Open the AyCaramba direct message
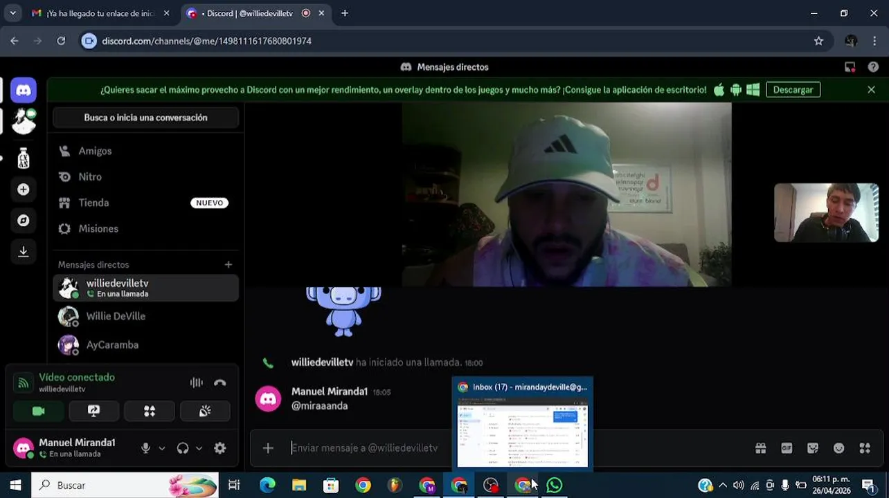The image size is (889, 498). tap(145, 344)
